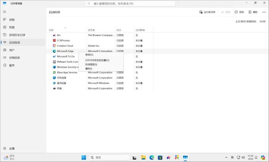Open the 详细信息 (Details) page
269x162 pixels.
23,57
